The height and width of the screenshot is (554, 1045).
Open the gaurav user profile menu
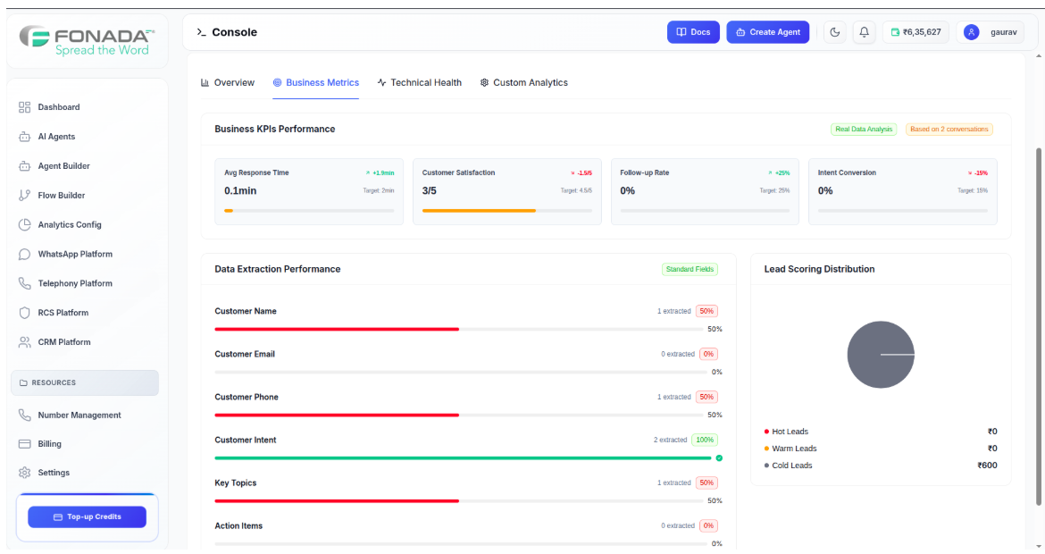pos(991,32)
